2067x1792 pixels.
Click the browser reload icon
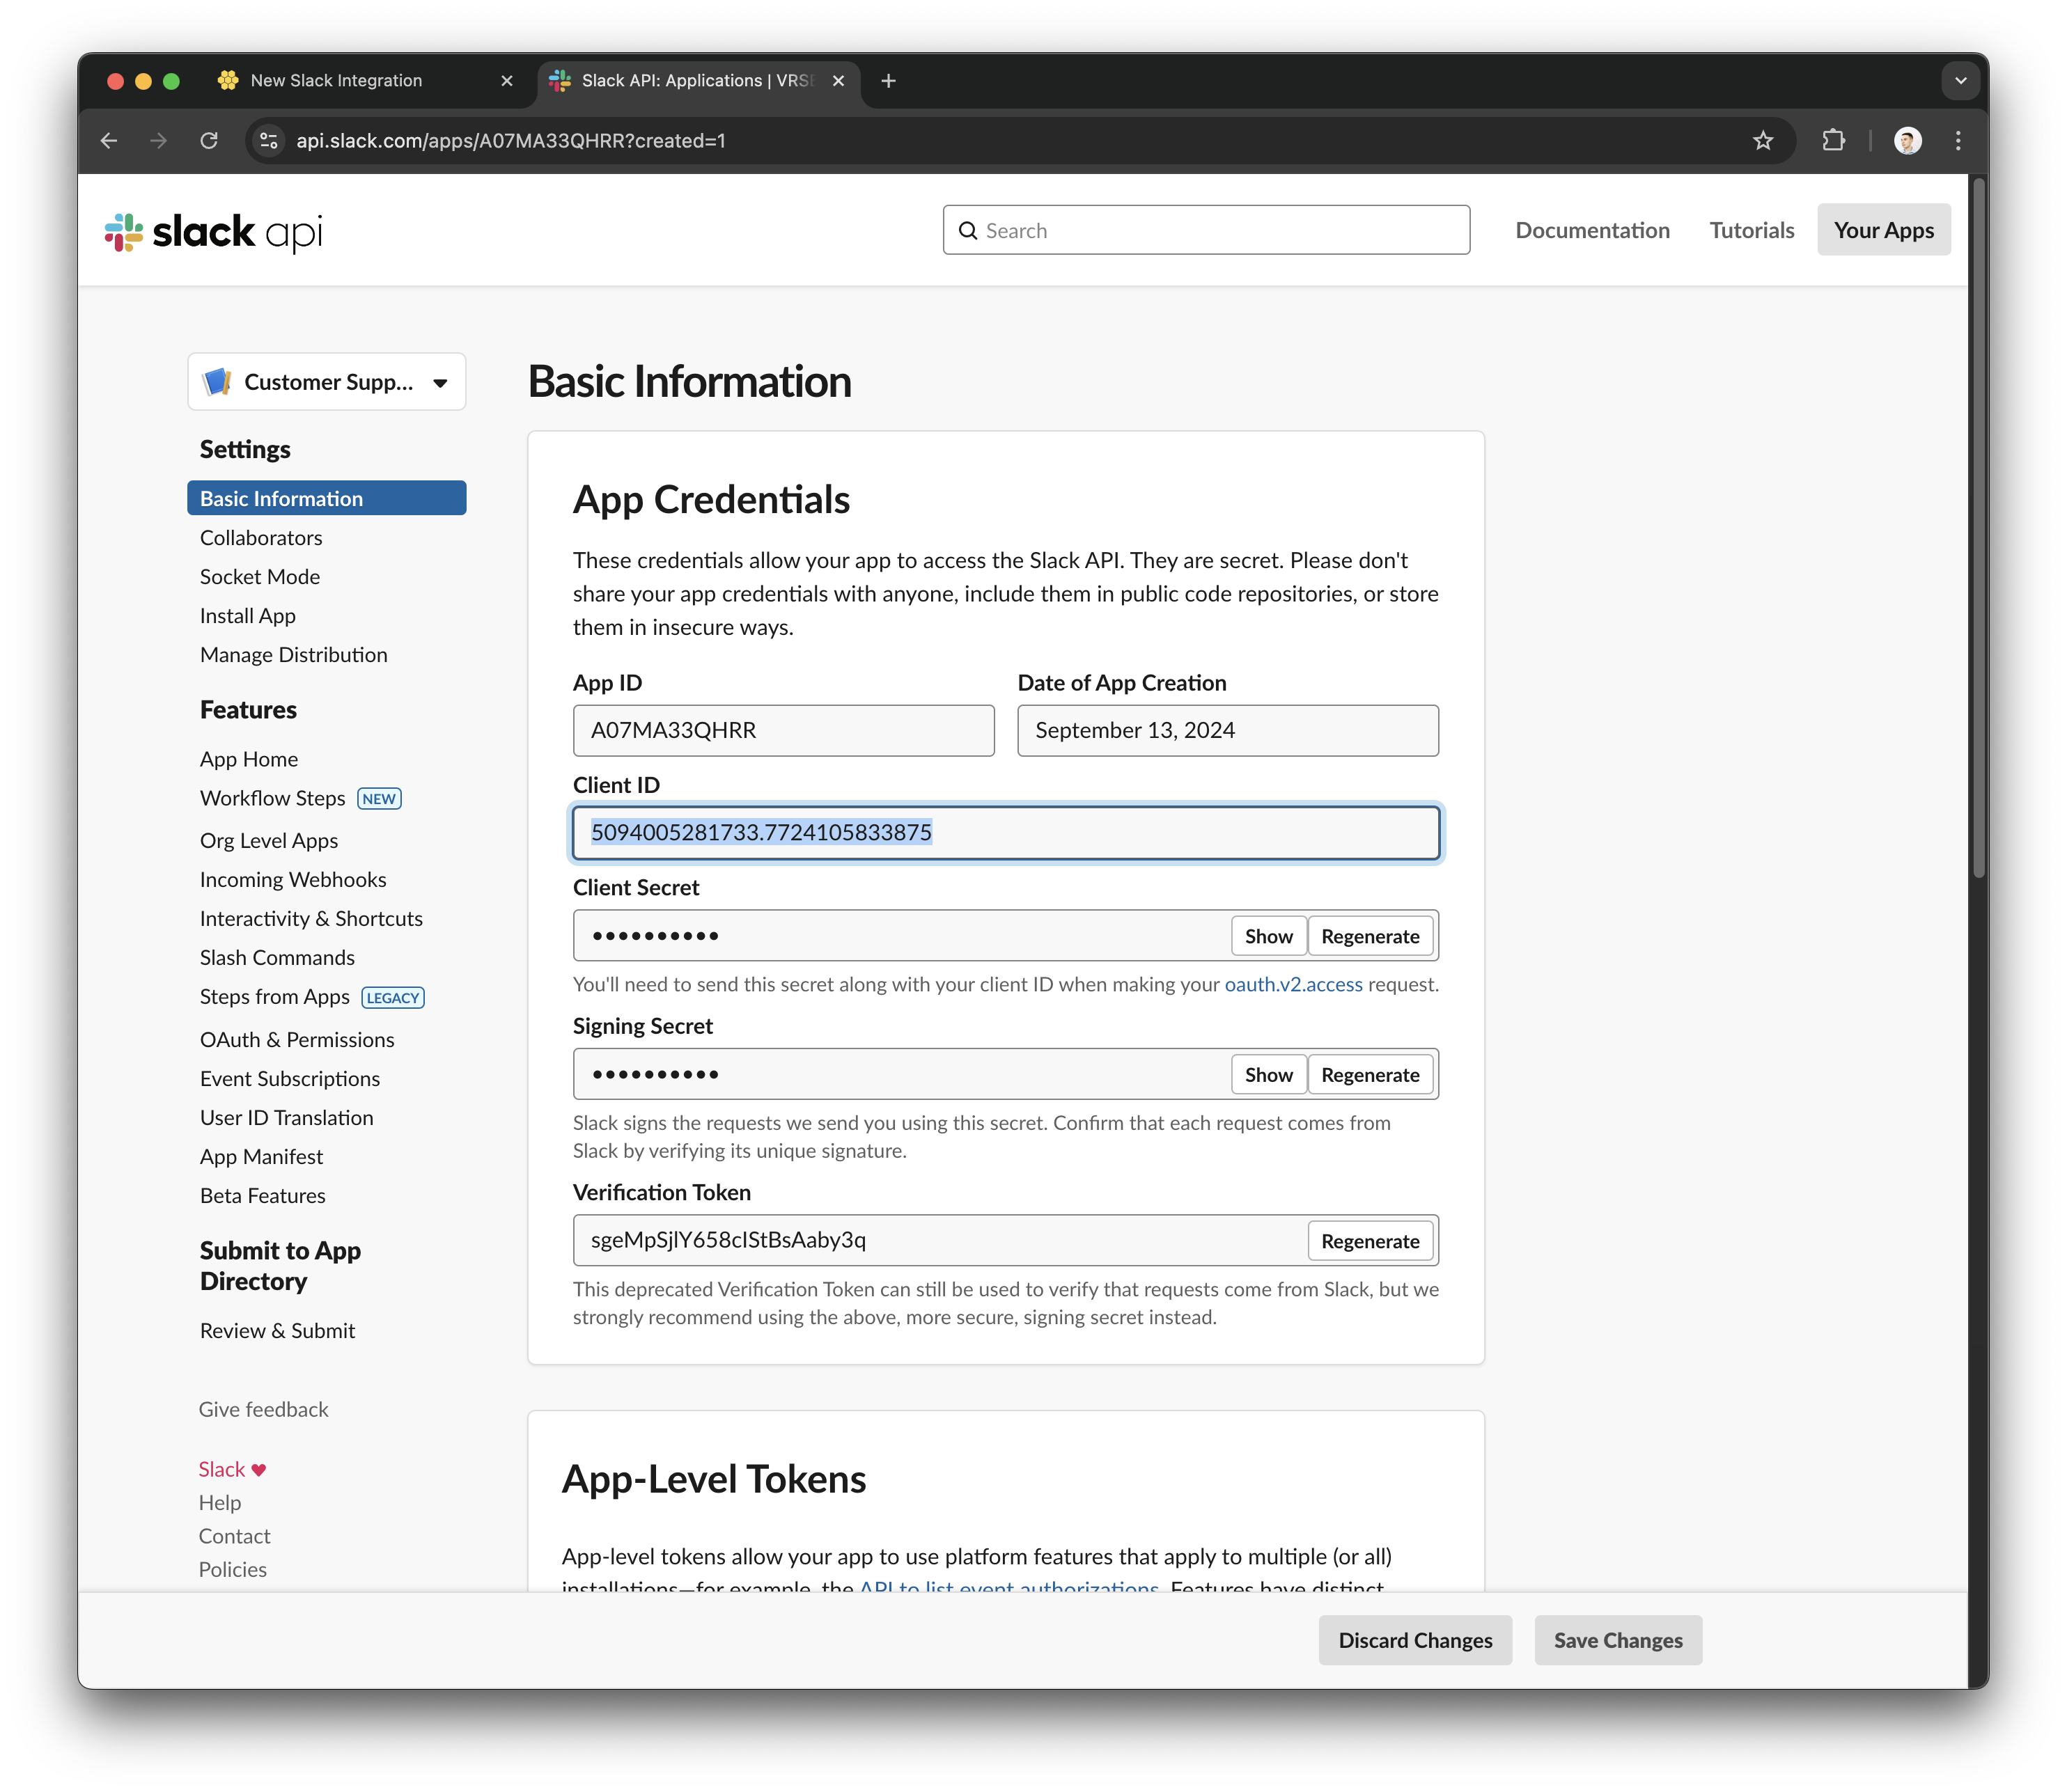pos(209,141)
